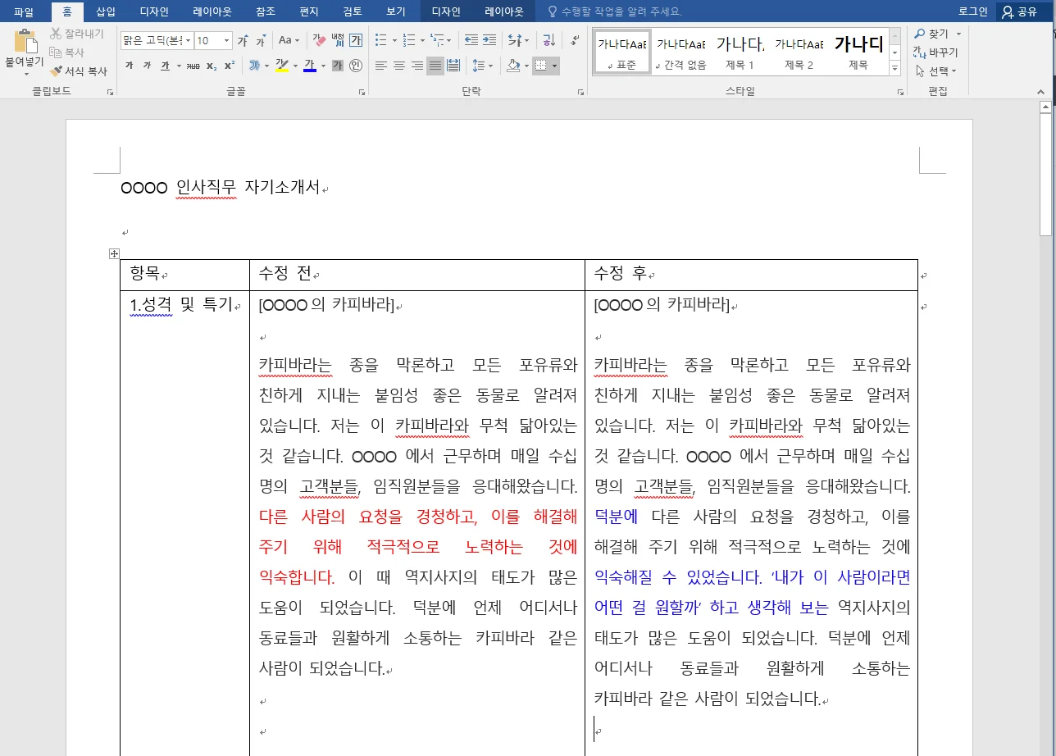1056x756 pixels.
Task: Click the enclosed character (circled 인) icon
Action: point(356,66)
